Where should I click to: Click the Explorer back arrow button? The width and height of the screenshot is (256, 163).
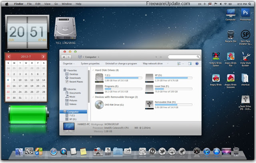click(x=64, y=57)
